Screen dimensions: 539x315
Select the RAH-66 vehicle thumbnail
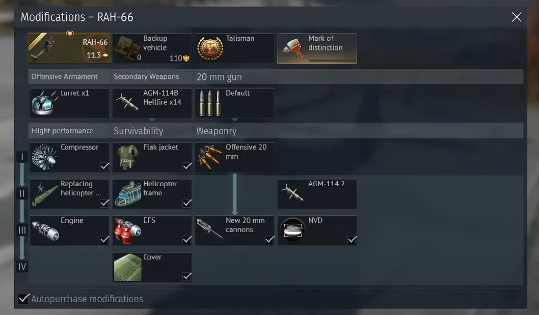(x=70, y=48)
